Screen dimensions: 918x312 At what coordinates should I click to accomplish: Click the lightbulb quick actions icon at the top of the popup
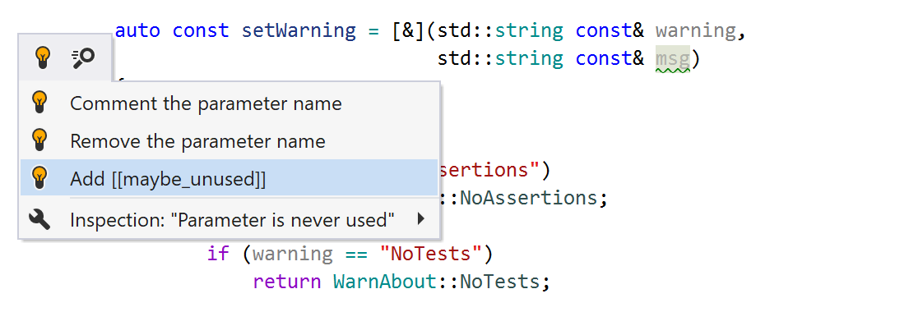42,57
